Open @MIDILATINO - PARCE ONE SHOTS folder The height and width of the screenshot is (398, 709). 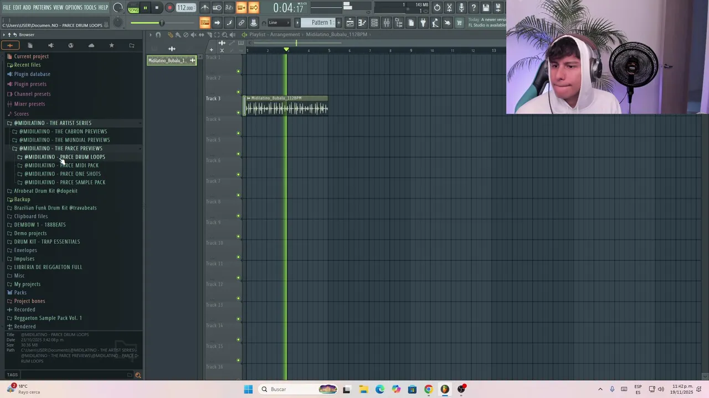pyautogui.click(x=63, y=174)
